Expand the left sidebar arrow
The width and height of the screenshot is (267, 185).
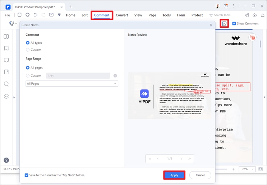14,97
